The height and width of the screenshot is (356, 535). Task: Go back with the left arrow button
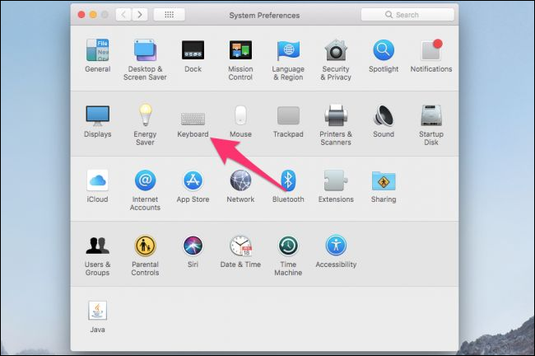123,15
